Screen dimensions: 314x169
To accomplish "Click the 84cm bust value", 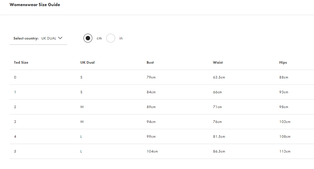I will (x=151, y=92).
